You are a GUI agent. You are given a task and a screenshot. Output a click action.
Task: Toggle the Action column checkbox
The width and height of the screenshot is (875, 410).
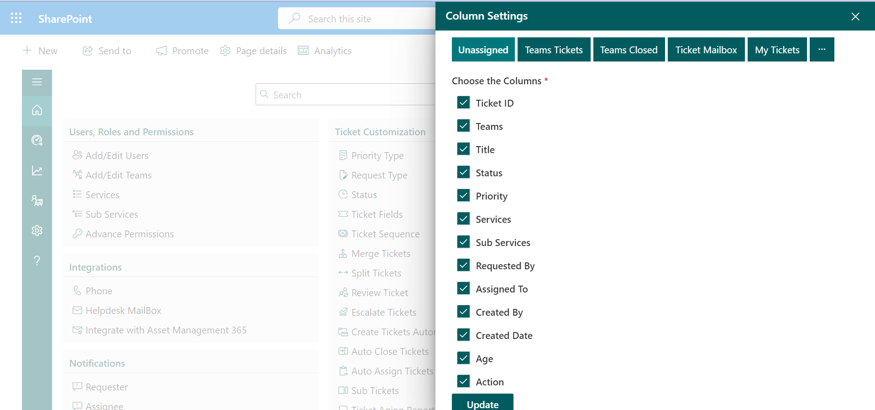(x=464, y=381)
